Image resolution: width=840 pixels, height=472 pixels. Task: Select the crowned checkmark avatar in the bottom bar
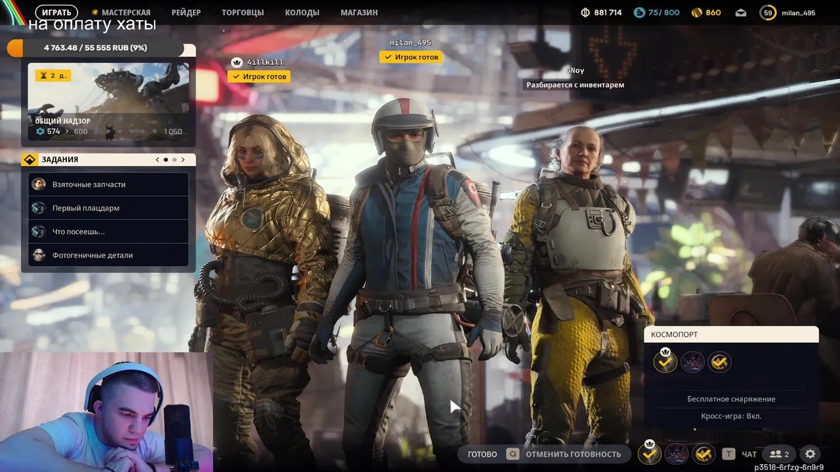[650, 452]
